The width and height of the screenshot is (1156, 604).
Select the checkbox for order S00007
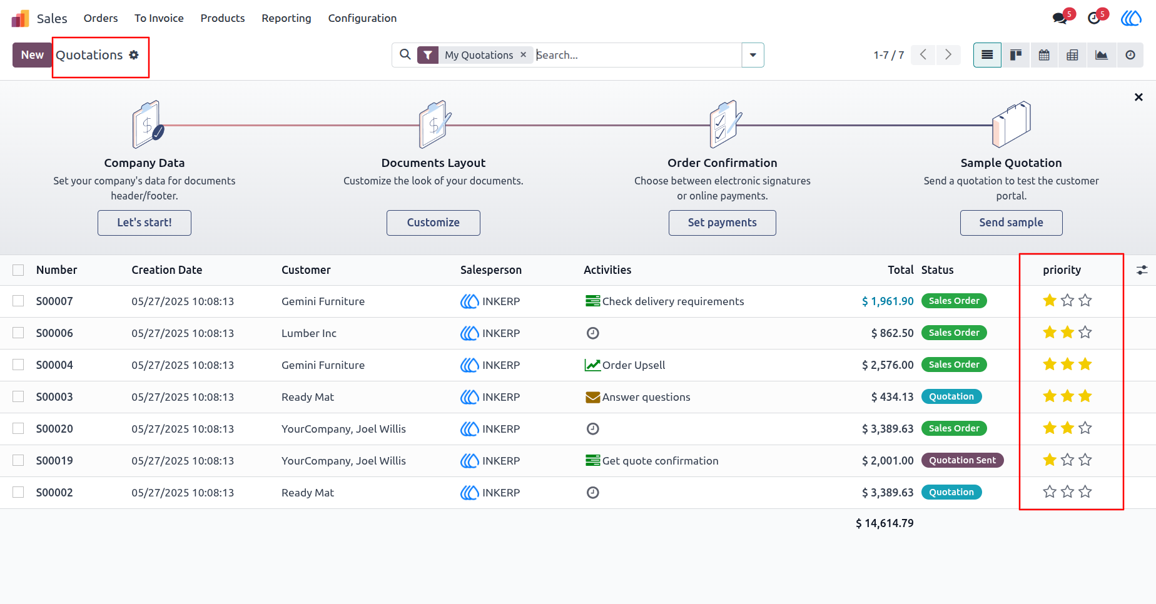click(18, 301)
